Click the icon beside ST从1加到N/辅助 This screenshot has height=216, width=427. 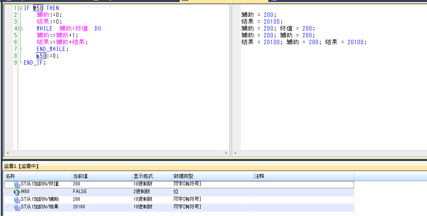(x=17, y=200)
